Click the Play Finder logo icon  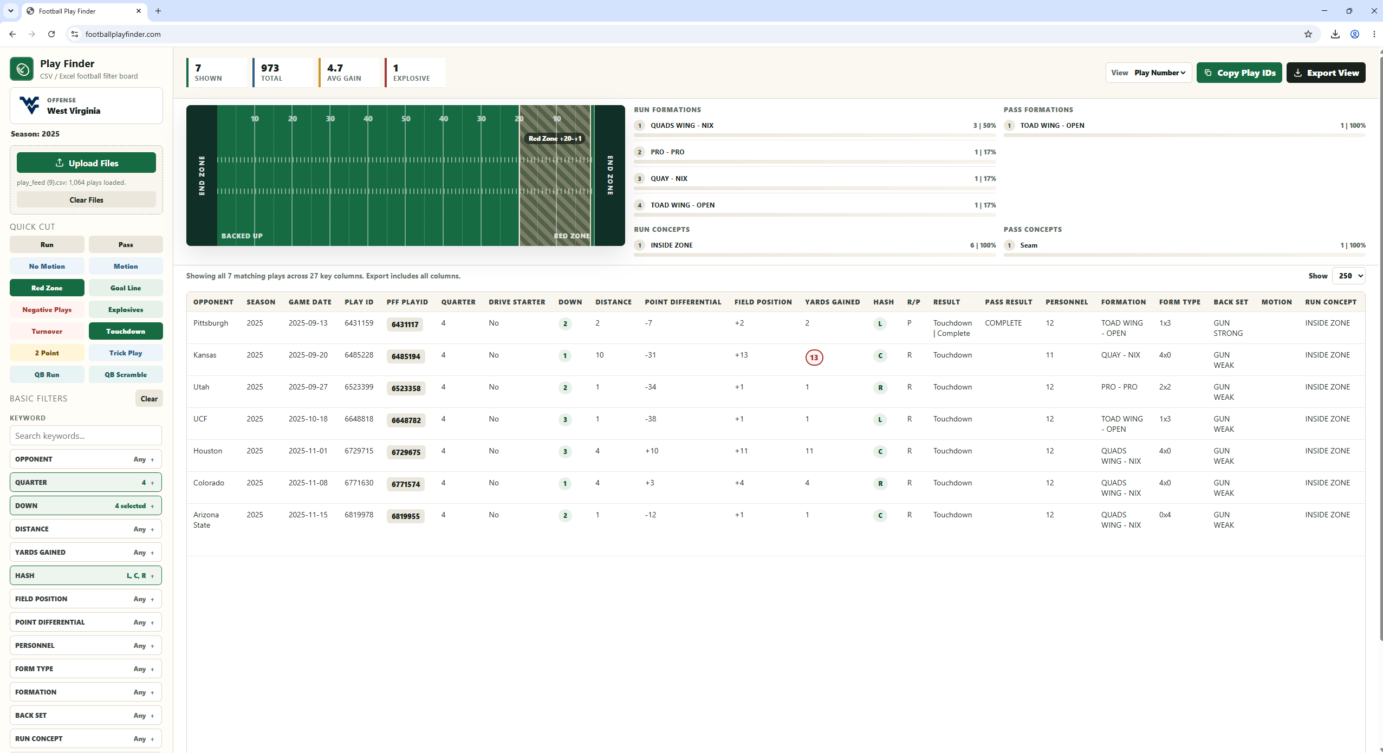[22, 69]
